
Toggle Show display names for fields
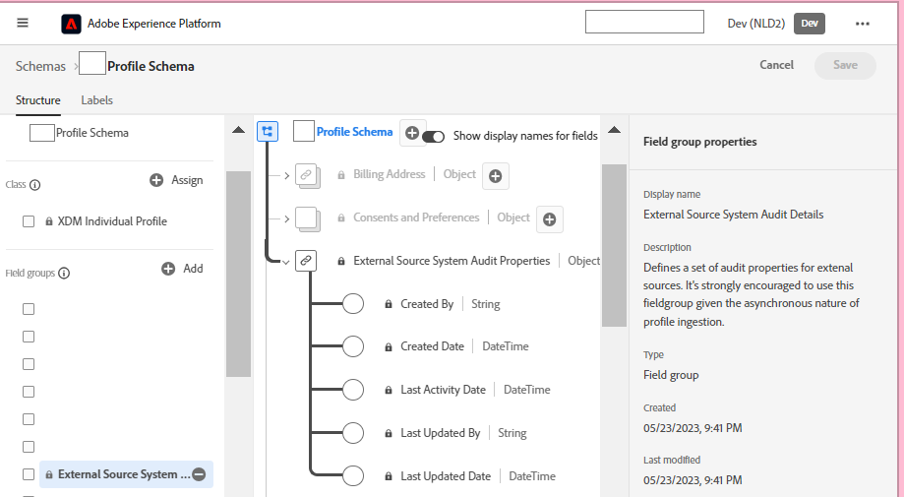(x=434, y=136)
